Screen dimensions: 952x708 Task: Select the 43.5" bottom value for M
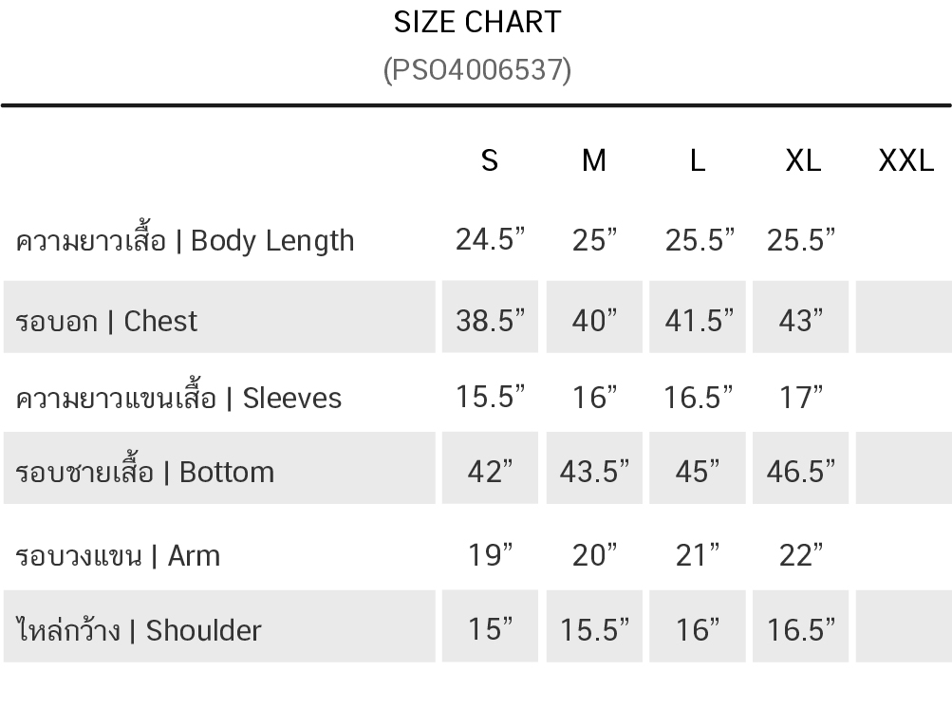[594, 471]
